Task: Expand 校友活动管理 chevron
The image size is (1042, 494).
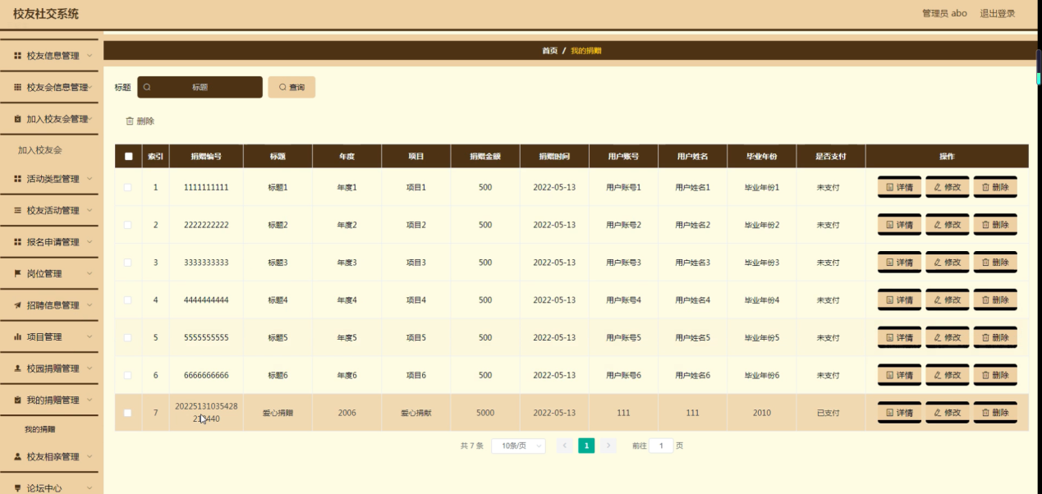Action: point(90,210)
